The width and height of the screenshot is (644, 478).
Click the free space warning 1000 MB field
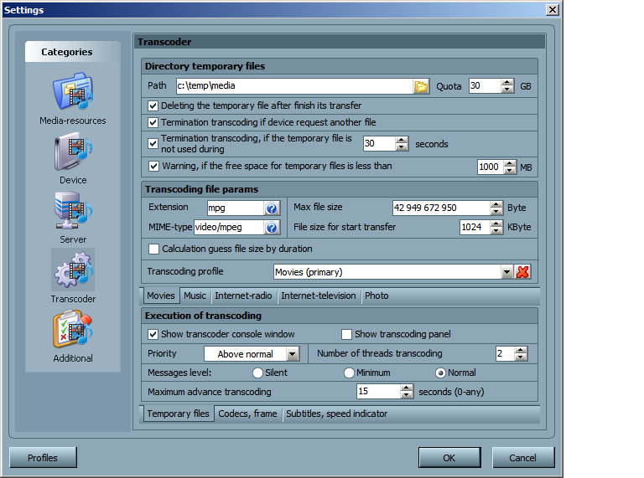tap(491, 167)
